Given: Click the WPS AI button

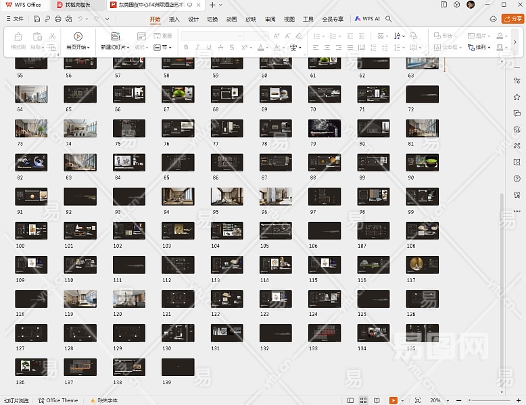Looking at the screenshot, I should [367, 19].
